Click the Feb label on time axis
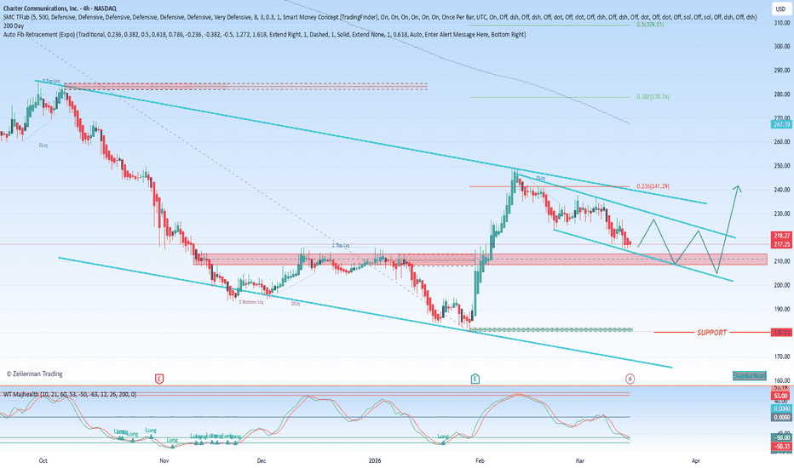This screenshot has width=794, height=468. (480, 461)
